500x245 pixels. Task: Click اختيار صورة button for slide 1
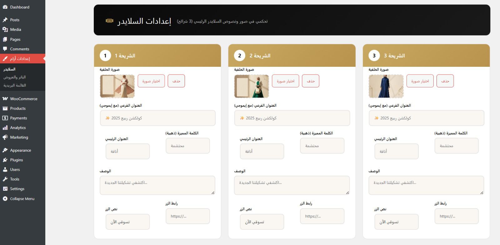151,81
